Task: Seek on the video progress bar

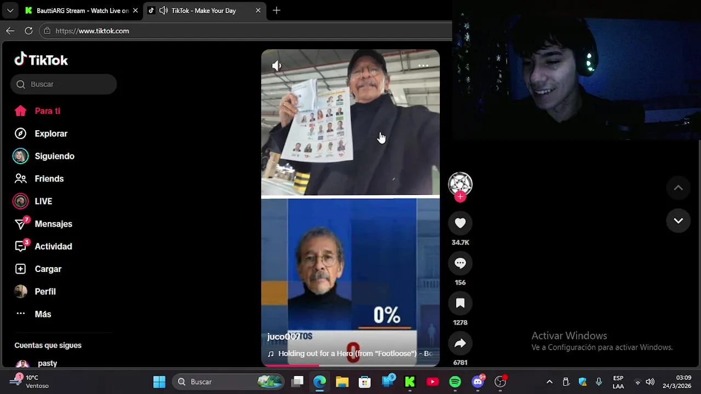Action: pyautogui.click(x=350, y=365)
